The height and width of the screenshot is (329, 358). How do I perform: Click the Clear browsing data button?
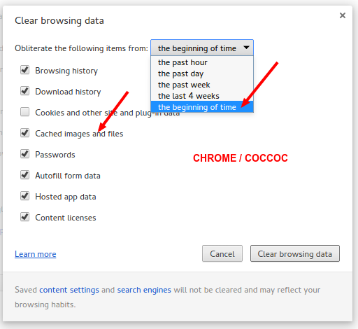pos(295,253)
